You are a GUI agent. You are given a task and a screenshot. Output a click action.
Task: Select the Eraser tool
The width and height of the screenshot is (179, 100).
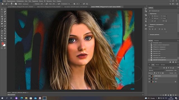point(2,31)
